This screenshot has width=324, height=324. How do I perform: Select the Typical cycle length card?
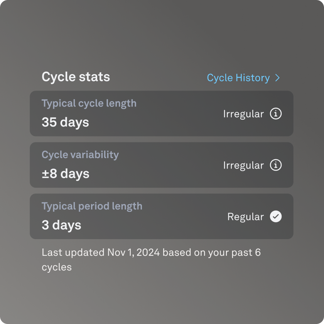pos(162,113)
